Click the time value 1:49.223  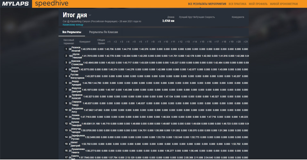[243, 117]
